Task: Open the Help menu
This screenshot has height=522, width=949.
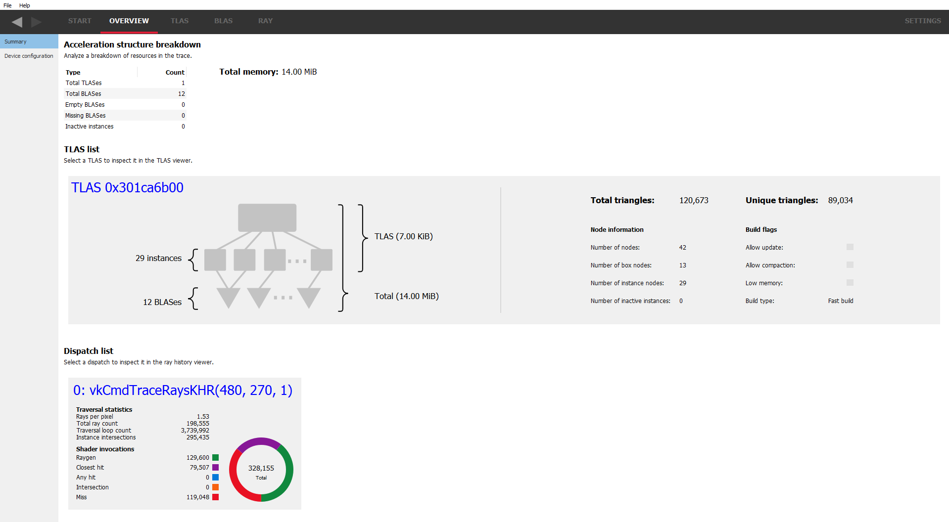Action: [25, 5]
